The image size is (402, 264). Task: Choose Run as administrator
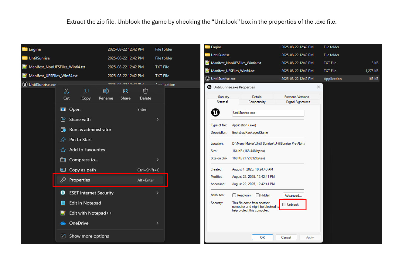90,130
